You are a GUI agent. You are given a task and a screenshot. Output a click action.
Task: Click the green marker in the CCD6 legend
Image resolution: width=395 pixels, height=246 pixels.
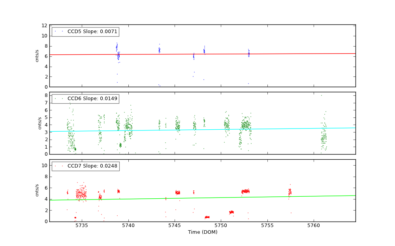tap(55, 99)
